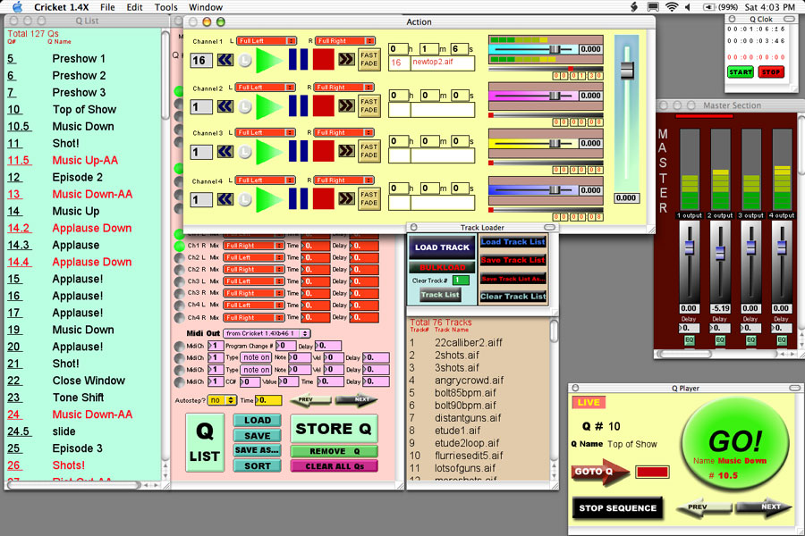
Task: Open the Channel 1 Full Left dropdown
Action: [x=267, y=40]
